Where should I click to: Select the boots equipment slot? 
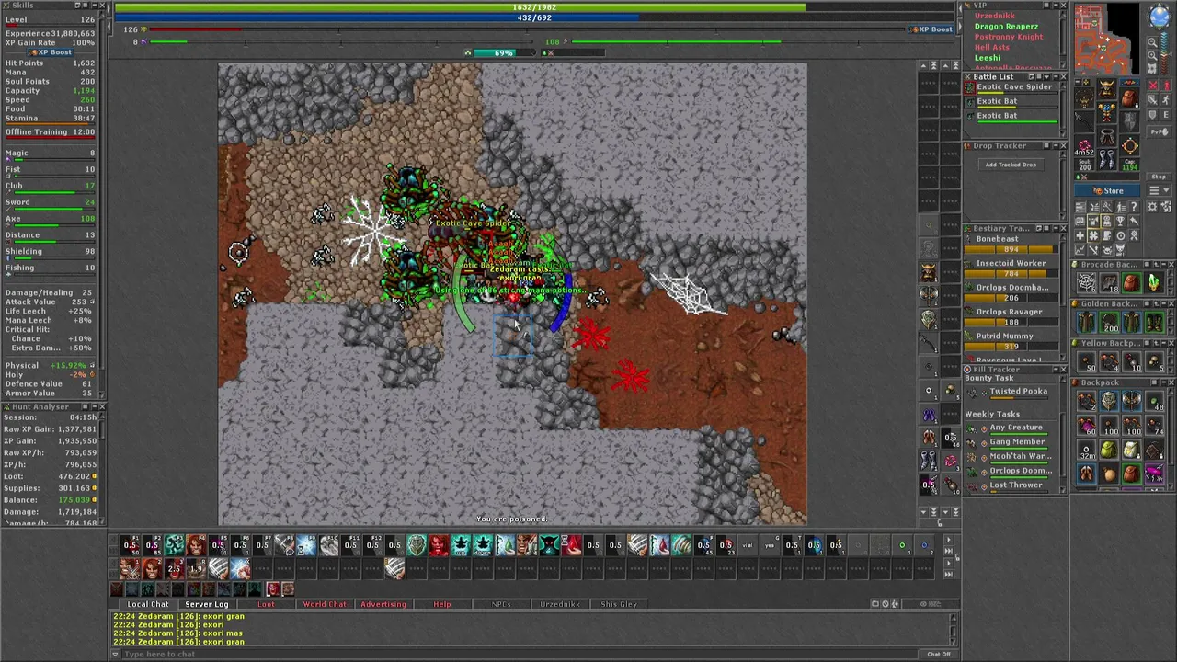[x=1107, y=158]
